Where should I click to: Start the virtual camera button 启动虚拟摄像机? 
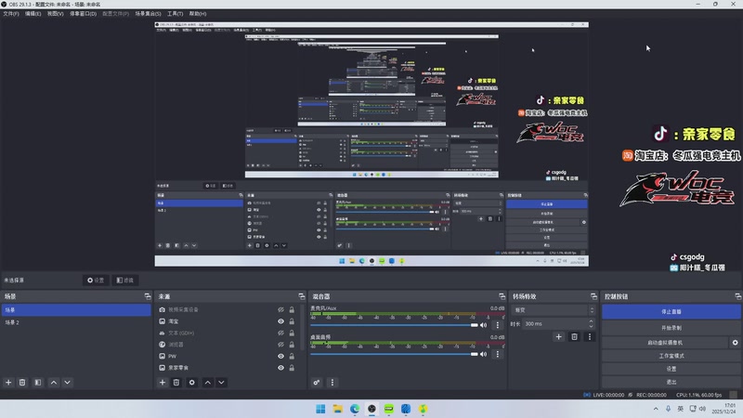[x=665, y=342]
